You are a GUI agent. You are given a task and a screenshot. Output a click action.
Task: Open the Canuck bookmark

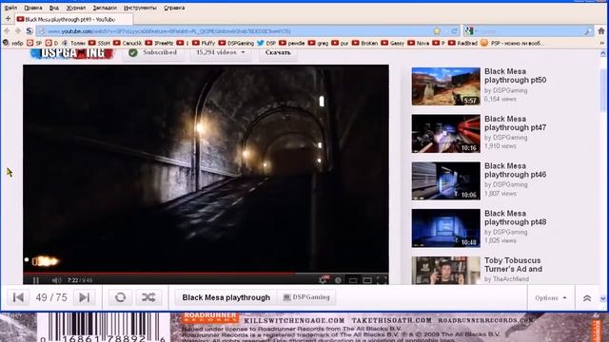128,43
